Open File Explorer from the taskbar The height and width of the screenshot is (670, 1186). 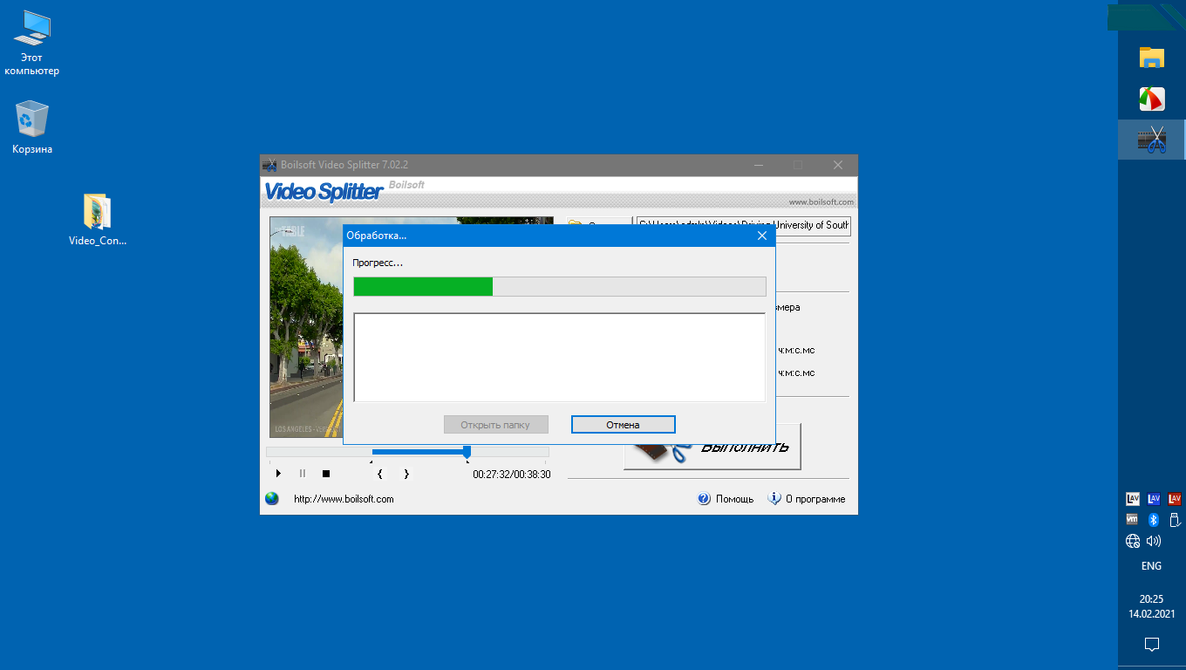[x=1152, y=58]
